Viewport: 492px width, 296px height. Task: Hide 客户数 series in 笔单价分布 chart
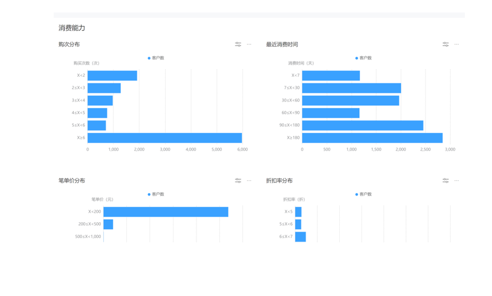point(156,194)
